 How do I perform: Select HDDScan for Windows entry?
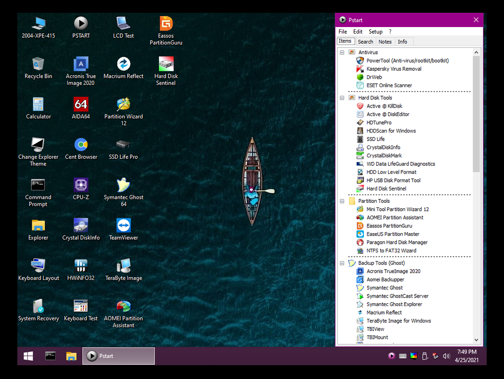pyautogui.click(x=391, y=131)
